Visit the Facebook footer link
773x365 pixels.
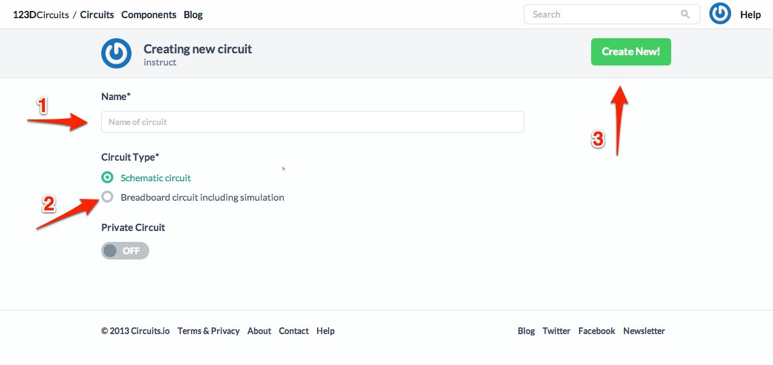(597, 331)
